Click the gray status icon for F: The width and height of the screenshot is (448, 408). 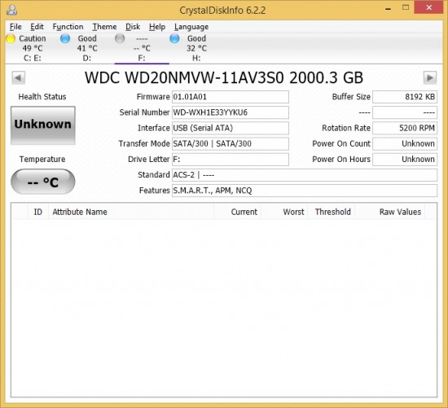coord(120,38)
